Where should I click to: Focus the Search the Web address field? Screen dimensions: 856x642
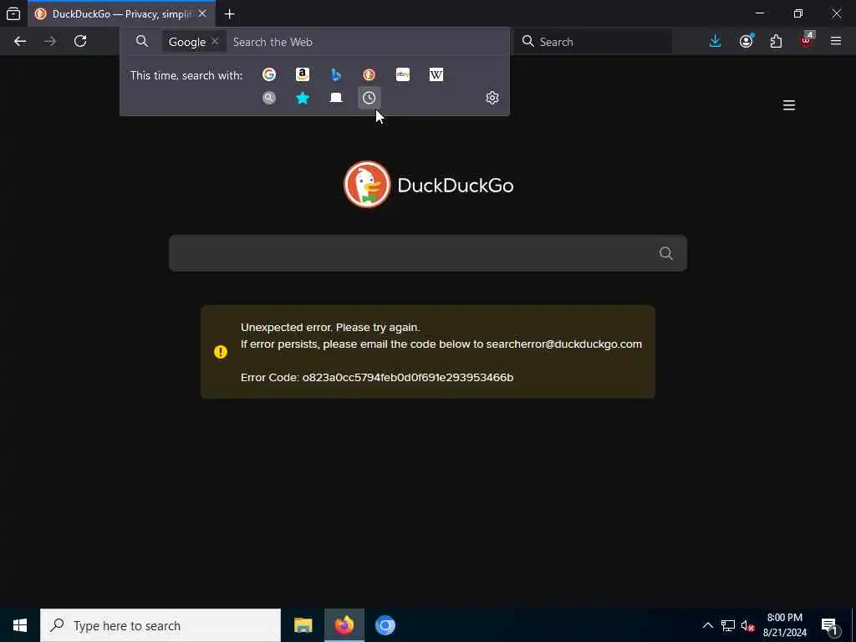[366, 42]
